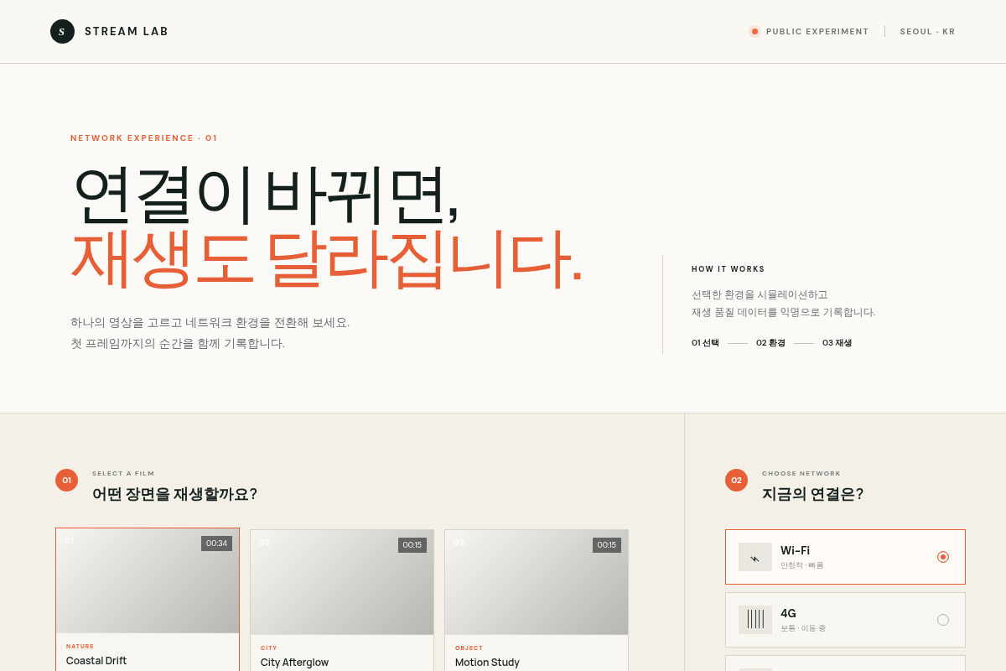Viewport: 1006px width, 671px height.
Task: Click the 00:34 duration badge
Action: click(216, 544)
